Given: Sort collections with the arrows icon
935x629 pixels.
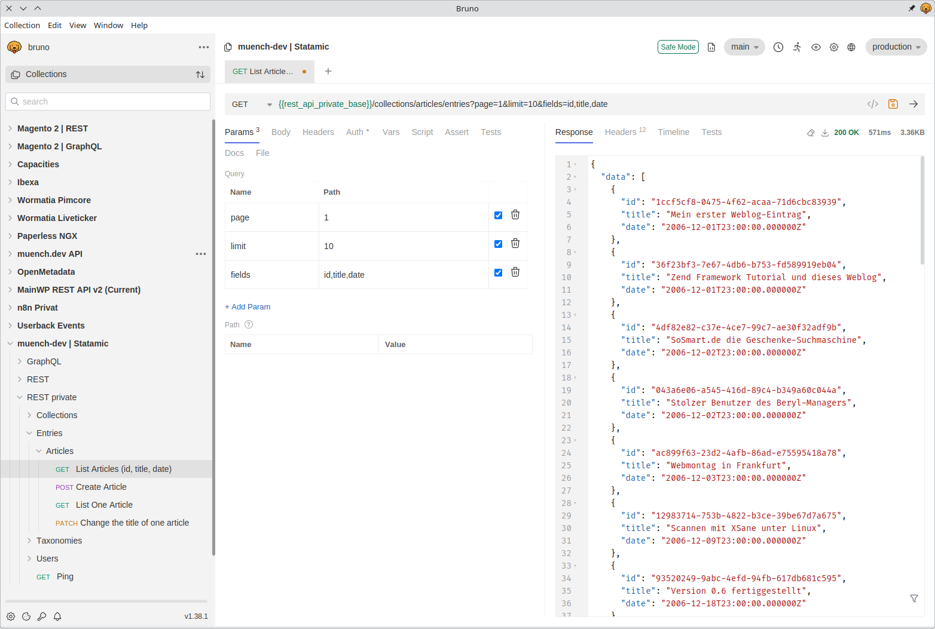Looking at the screenshot, I should [200, 75].
